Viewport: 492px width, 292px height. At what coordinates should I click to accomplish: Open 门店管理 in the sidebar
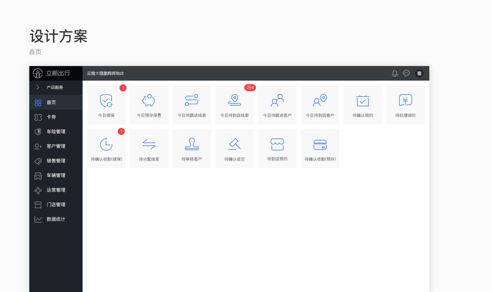point(56,205)
